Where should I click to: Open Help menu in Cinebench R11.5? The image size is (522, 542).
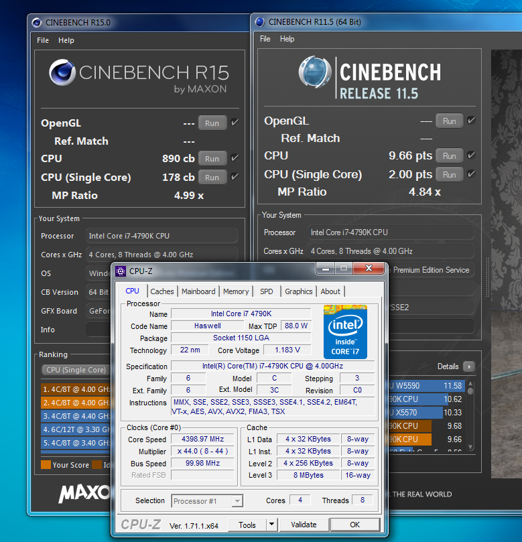[287, 39]
